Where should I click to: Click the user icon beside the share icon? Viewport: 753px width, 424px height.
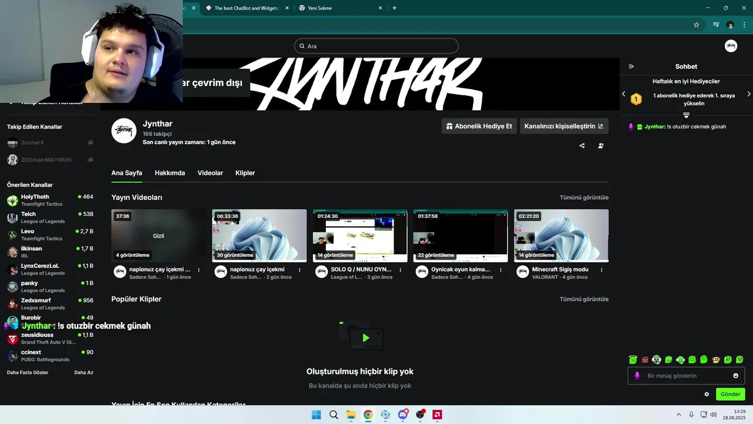(x=601, y=145)
